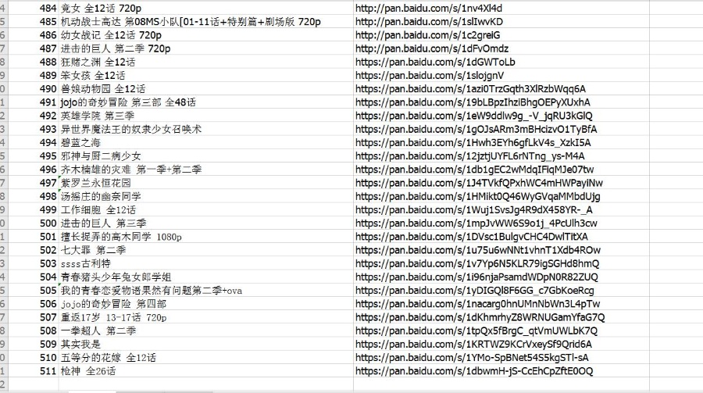The width and height of the screenshot is (703, 393).
Task: Click URL ending 1v7Yp6N5KLR79igSGHd8hmQ
Action: pos(477,264)
